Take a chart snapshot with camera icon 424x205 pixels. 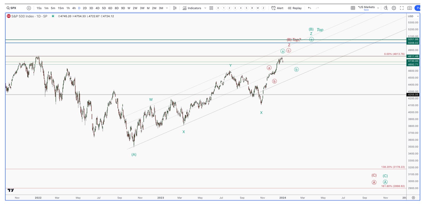tap(410, 8)
